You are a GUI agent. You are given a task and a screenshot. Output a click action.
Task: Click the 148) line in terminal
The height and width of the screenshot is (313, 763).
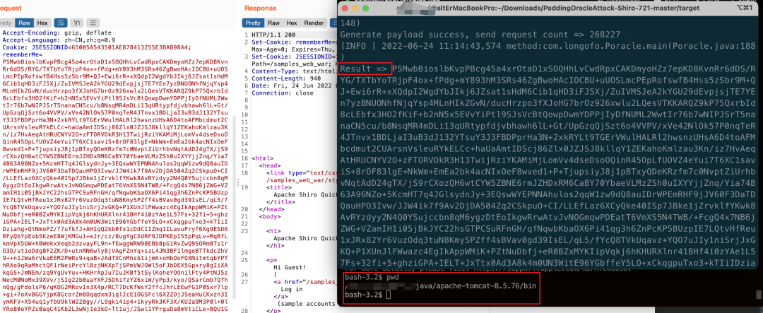350,23
